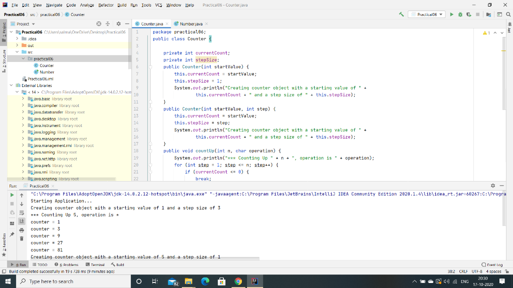This screenshot has width=513, height=288.
Task: Open Search Everywhere magnifier icon
Action: pyautogui.click(x=508, y=15)
